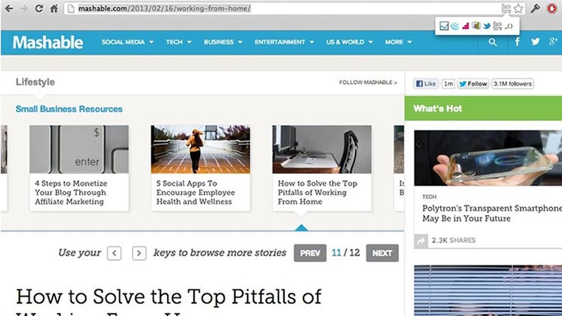Click the main article headline
The height and width of the screenshot is (316, 562).
[168, 301]
